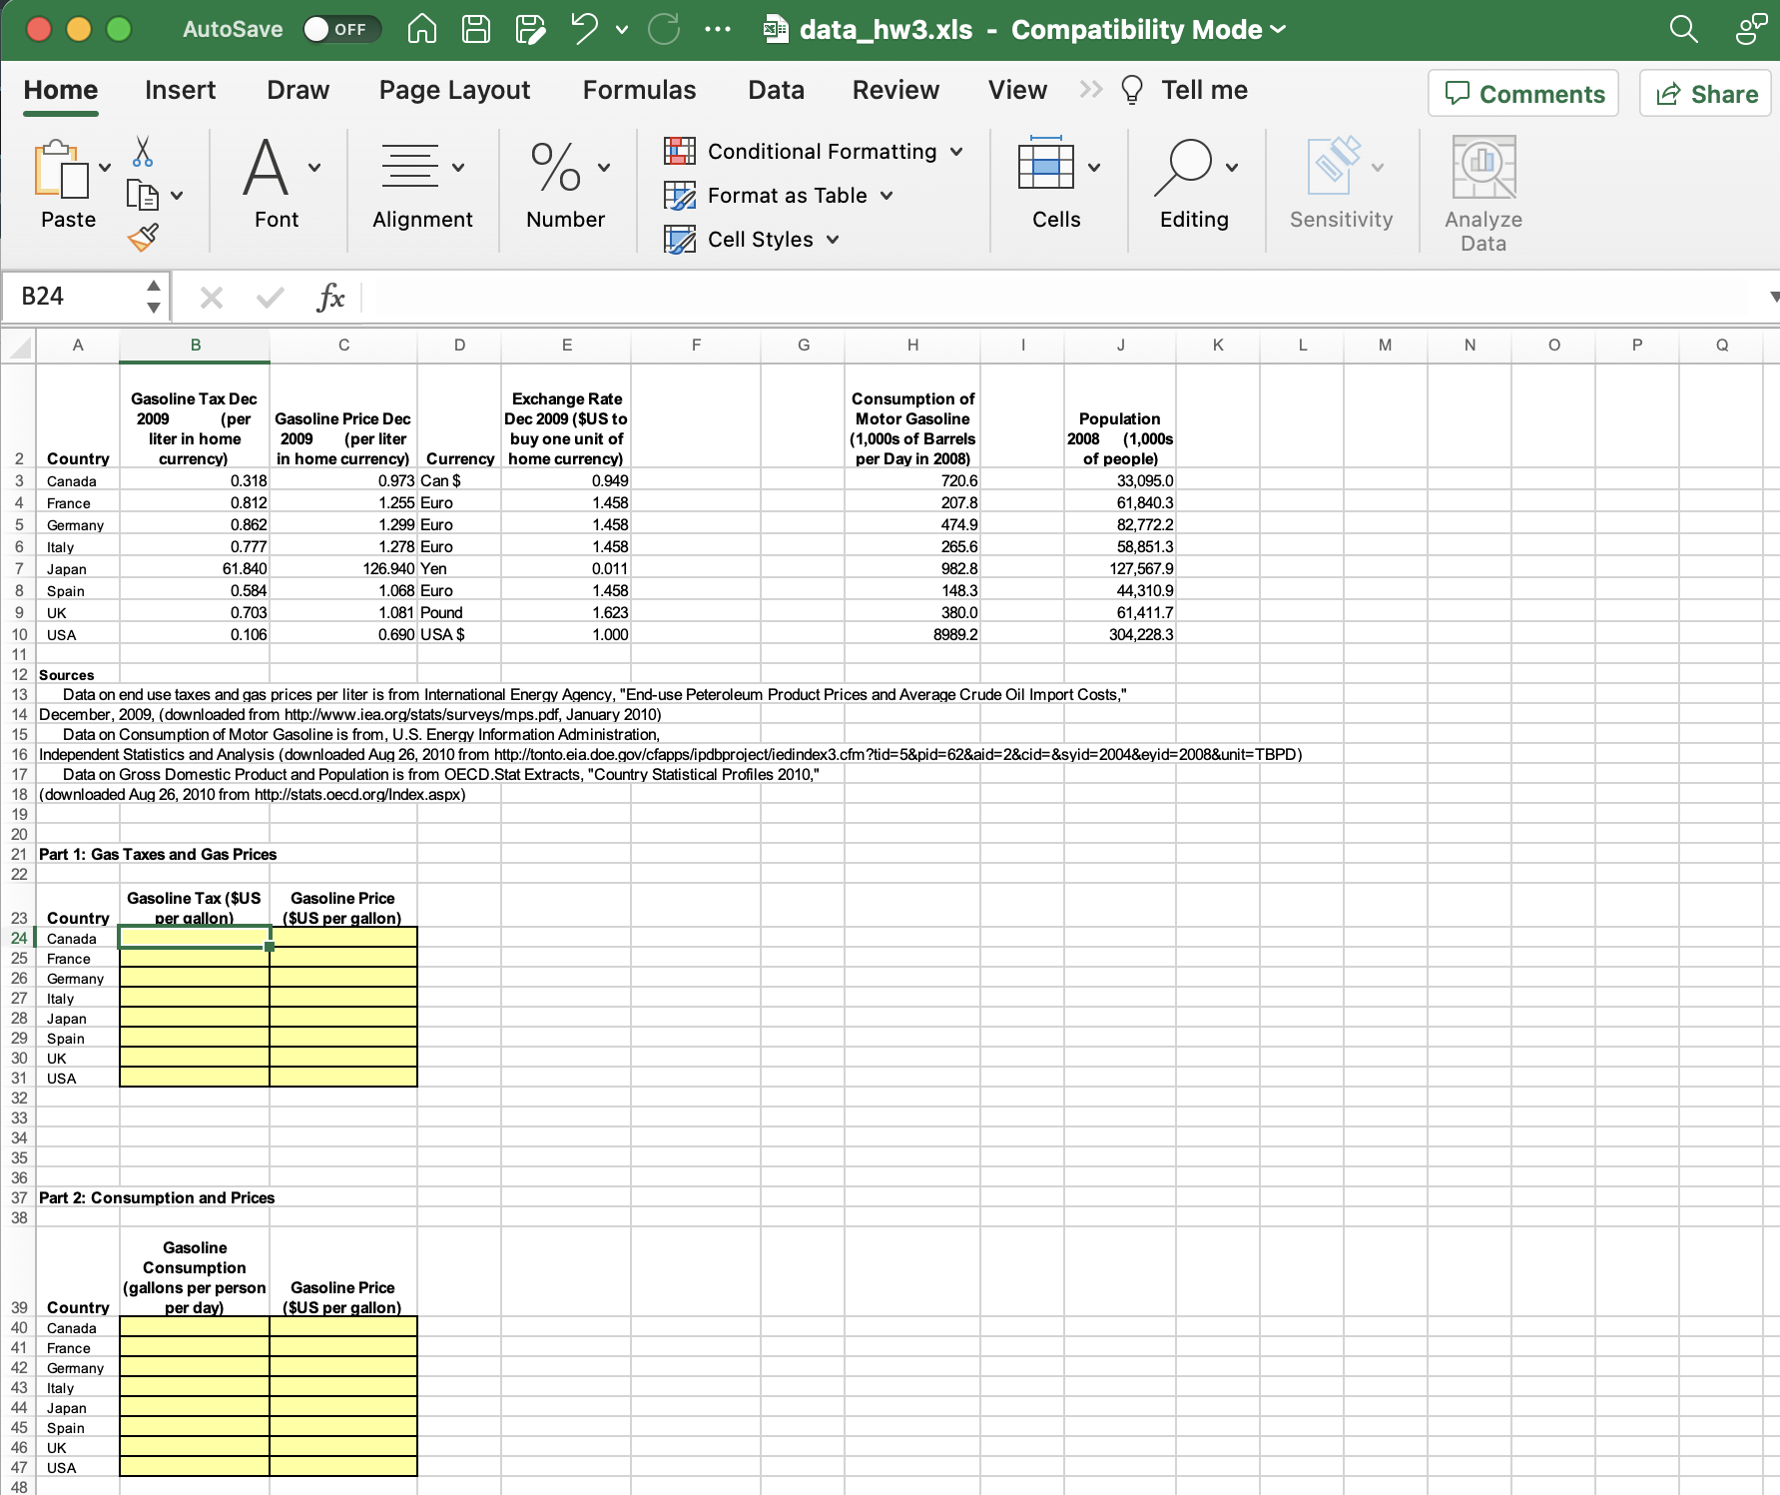Screen dimensions: 1780x1495
Task: Click the Redo icon
Action: (x=664, y=29)
